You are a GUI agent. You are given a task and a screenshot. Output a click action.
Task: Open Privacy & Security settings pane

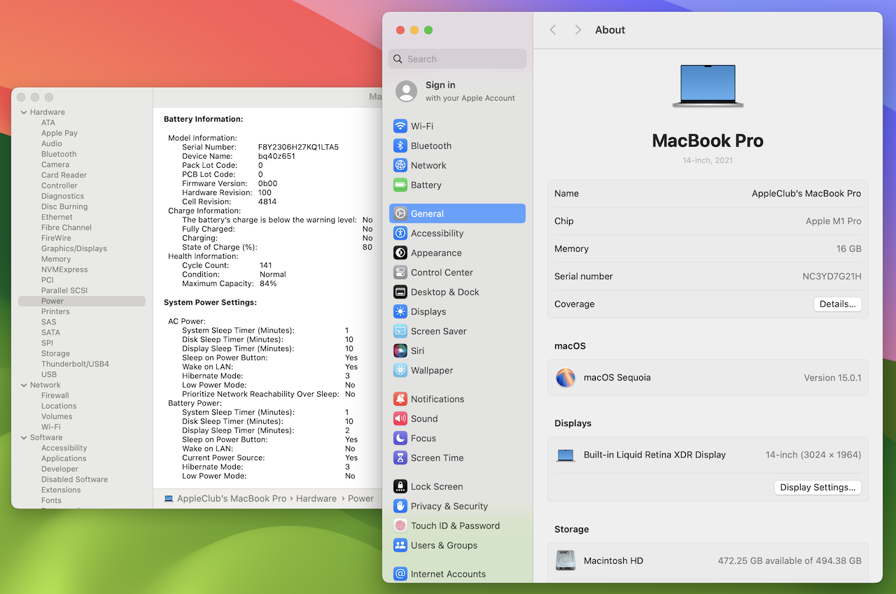coord(457,506)
